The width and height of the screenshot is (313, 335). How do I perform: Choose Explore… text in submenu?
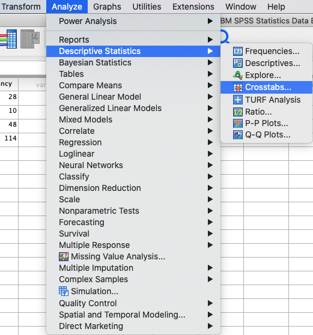click(x=263, y=75)
